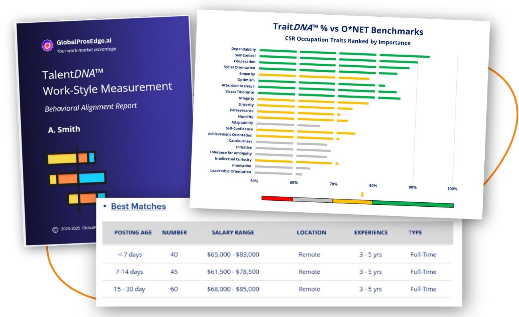Select the Posting Age column header
The height and width of the screenshot is (317, 519).
click(x=133, y=233)
